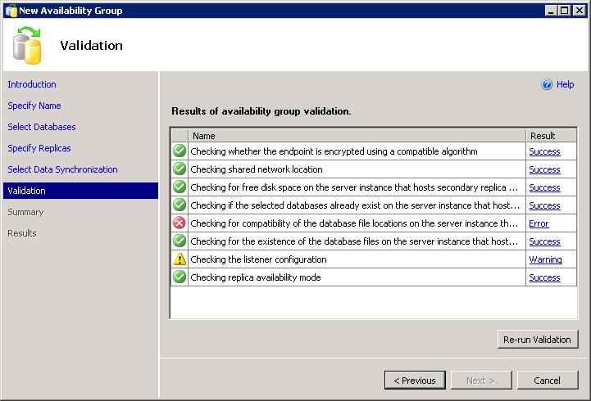Viewport: 591px width, 401px height.
Task: Jump to the Select Data Synchronization page
Action: pos(62,169)
